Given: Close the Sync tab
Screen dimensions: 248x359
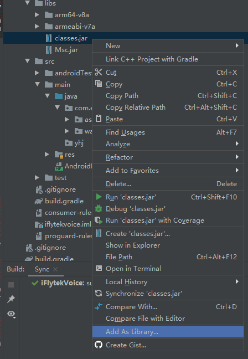Looking at the screenshot, I should click(x=55, y=269).
